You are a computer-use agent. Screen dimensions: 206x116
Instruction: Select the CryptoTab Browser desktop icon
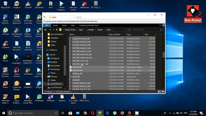(17, 86)
